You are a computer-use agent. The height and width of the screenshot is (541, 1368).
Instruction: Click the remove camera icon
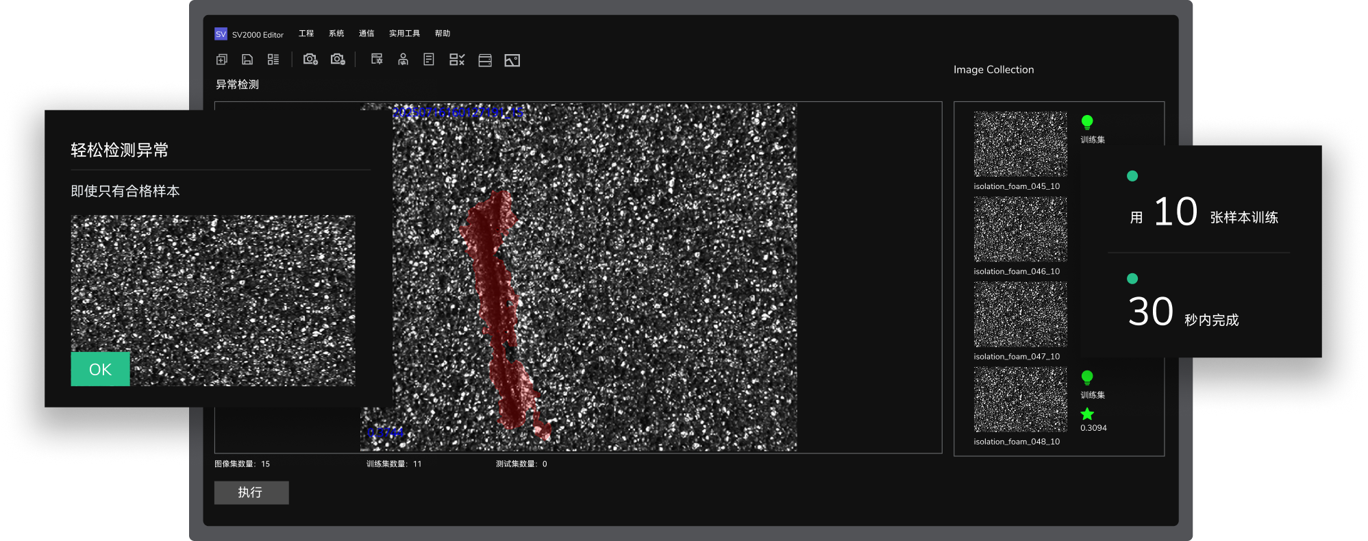pos(338,60)
